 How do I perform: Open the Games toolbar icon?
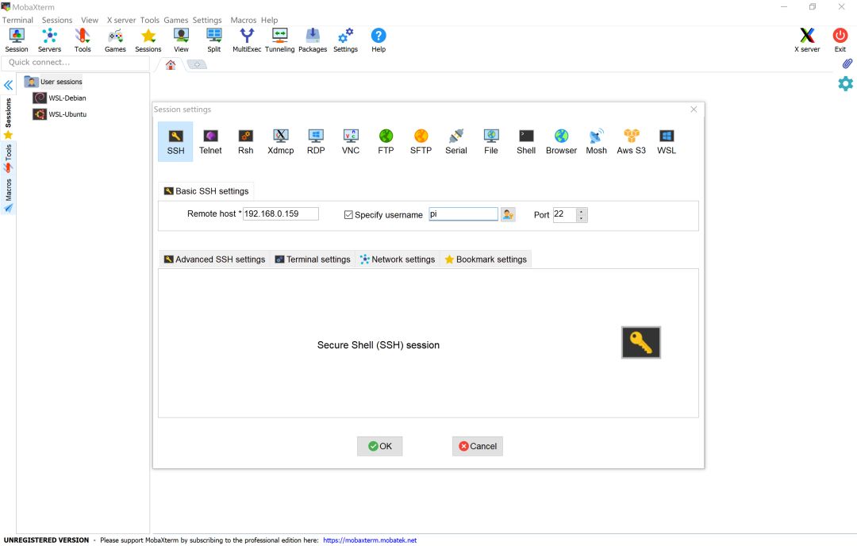[x=115, y=40]
